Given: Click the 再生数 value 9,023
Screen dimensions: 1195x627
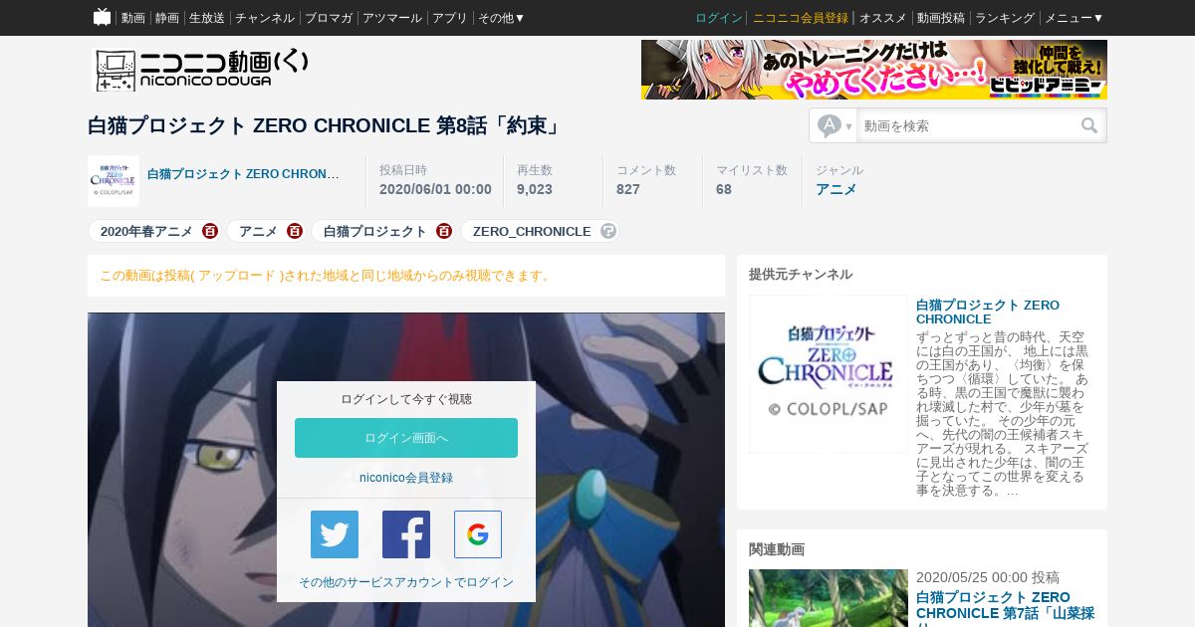Looking at the screenshot, I should [x=535, y=189].
